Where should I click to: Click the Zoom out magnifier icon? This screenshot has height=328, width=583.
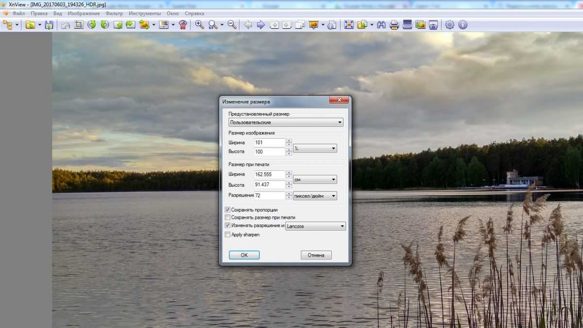232,25
